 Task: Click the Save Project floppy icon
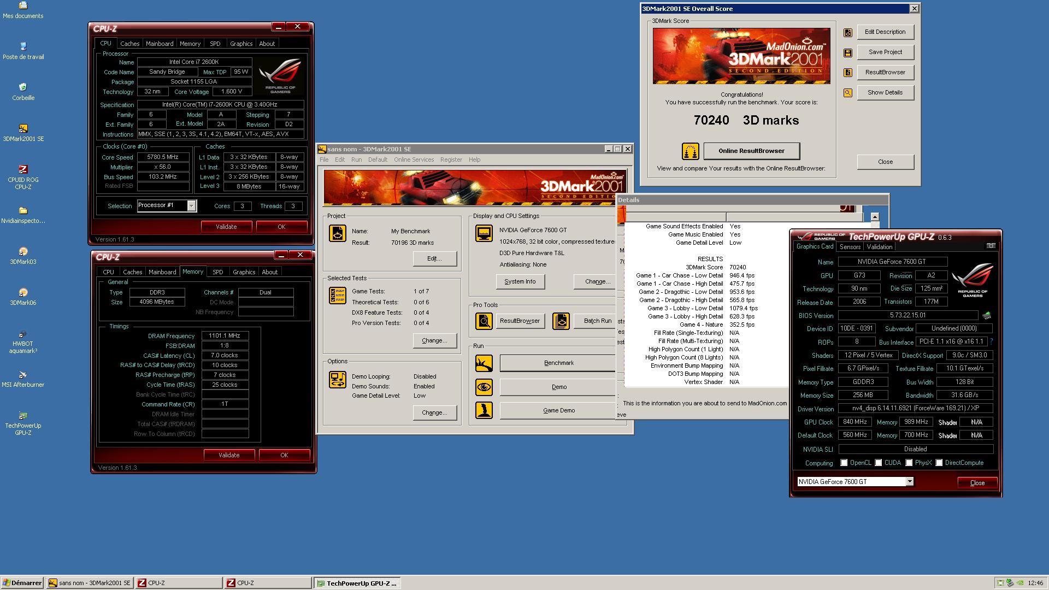click(848, 52)
